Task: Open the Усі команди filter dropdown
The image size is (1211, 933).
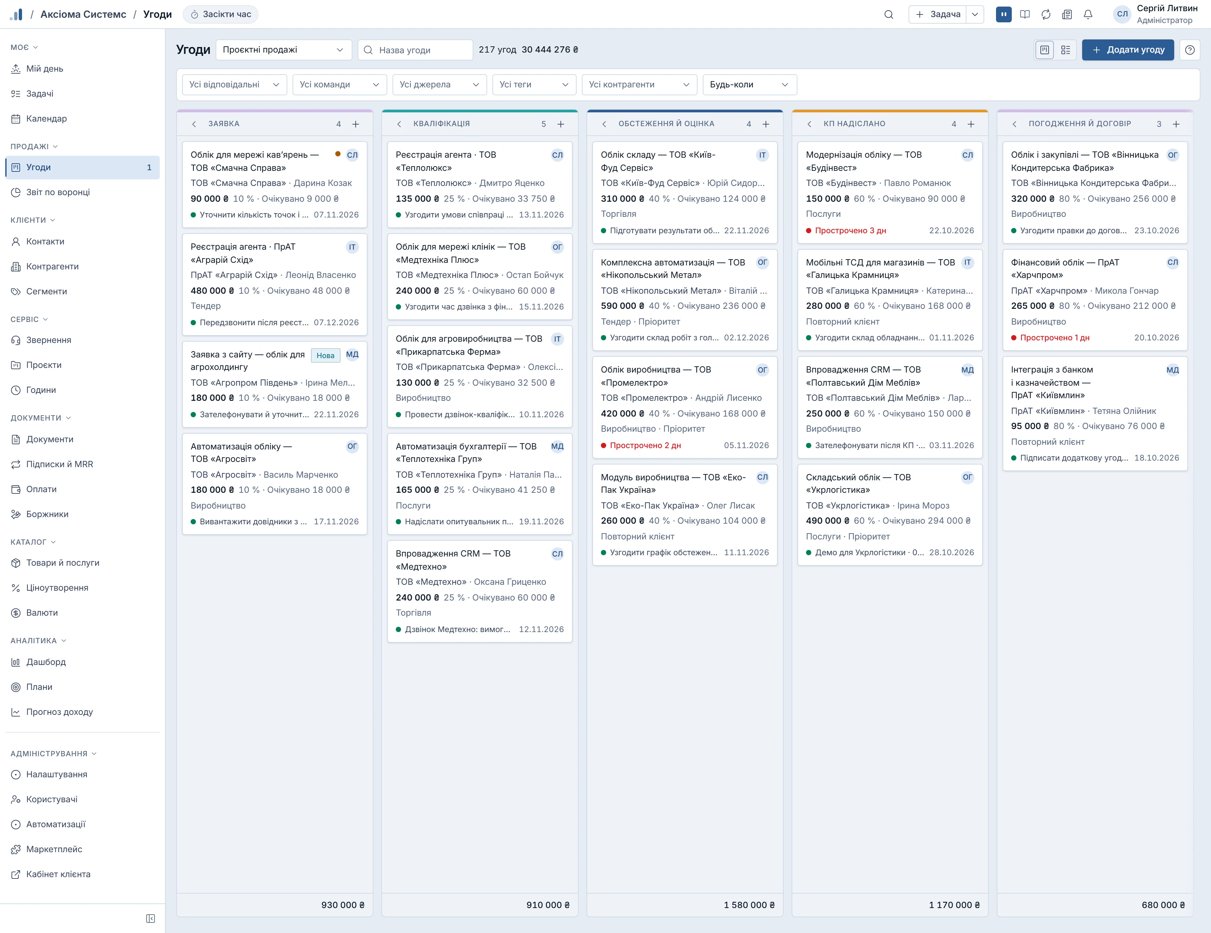Action: (339, 85)
